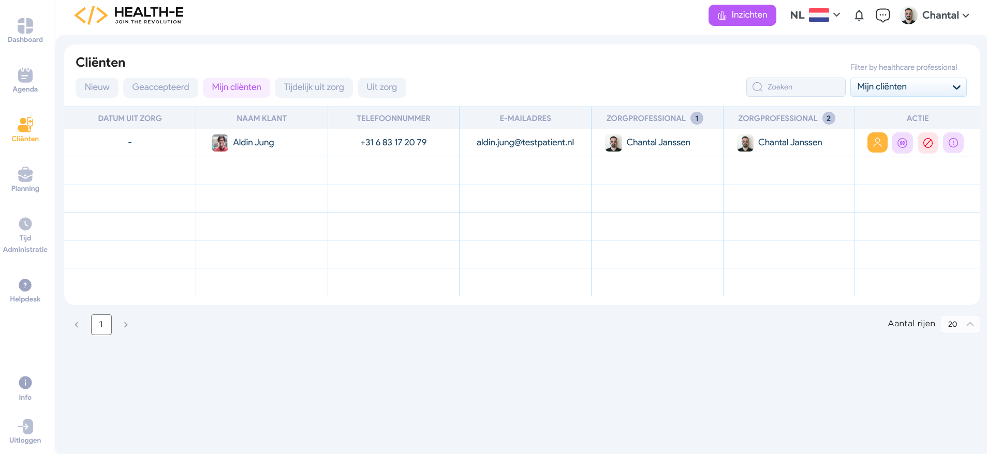Expand the Mijn cliënten filter dropdown
This screenshot has width=987, height=454.
pos(908,87)
